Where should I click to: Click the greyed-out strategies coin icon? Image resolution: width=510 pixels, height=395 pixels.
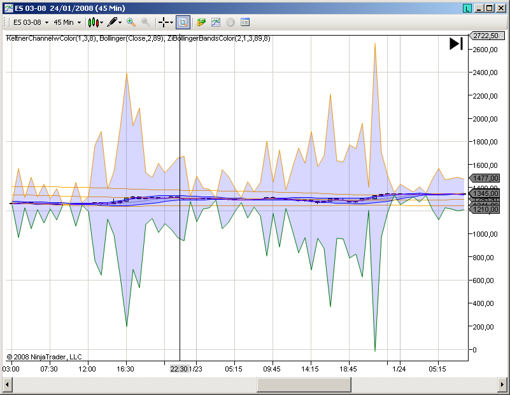(x=230, y=22)
